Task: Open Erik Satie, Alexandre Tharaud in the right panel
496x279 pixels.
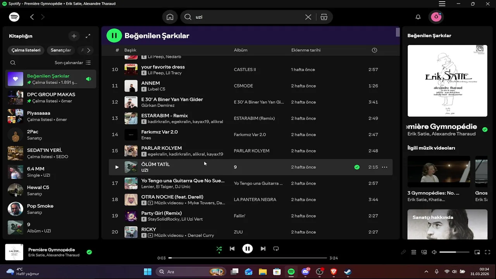Action: [x=441, y=134]
